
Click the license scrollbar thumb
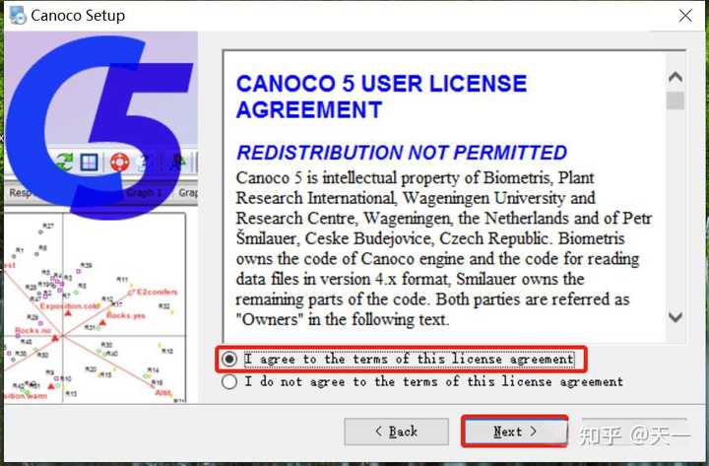point(676,100)
